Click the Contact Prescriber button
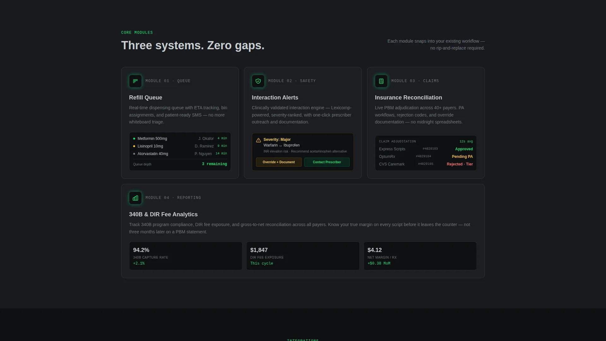606x341 pixels. [x=327, y=162]
